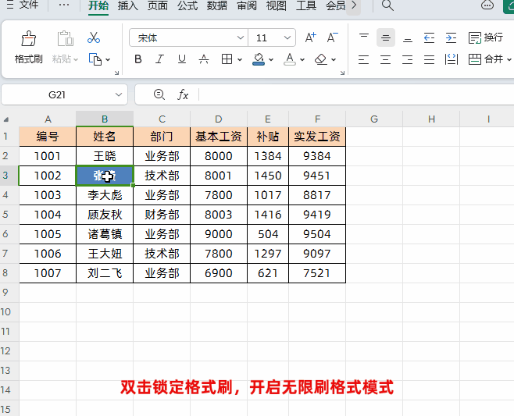Screen dimensions: 514x416
Task: Click the distributed alignment icon
Action: 451,59
